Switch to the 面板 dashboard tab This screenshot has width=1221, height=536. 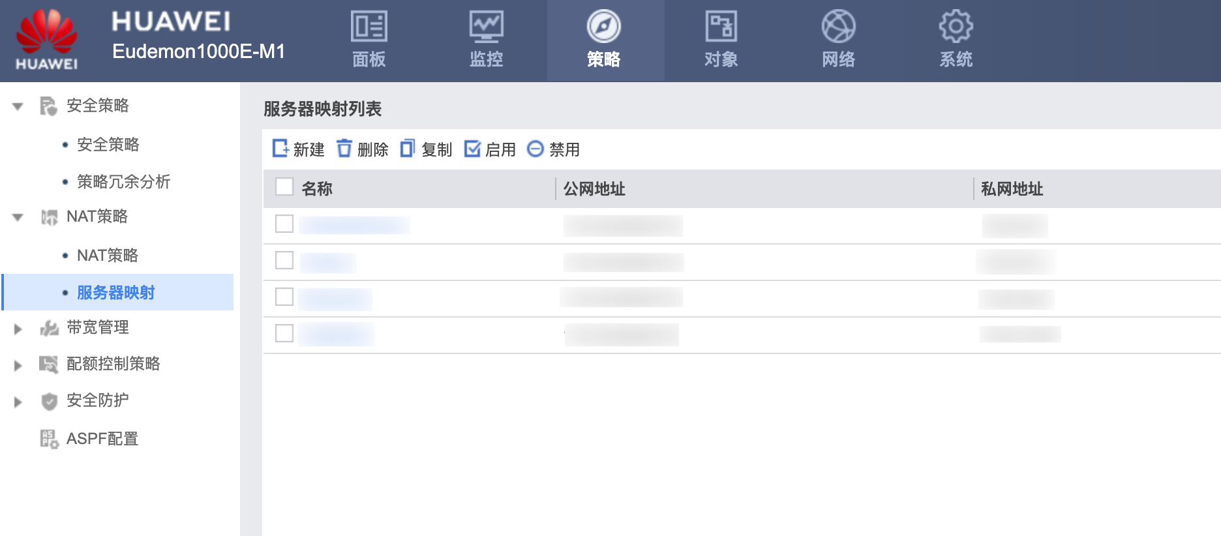(x=369, y=40)
